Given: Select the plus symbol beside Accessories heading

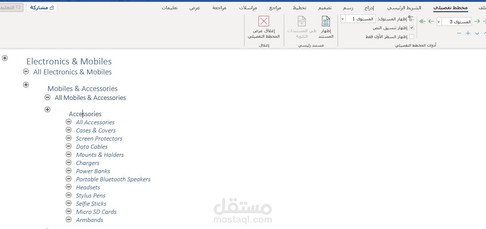Looking at the screenshot, I should point(47,110).
